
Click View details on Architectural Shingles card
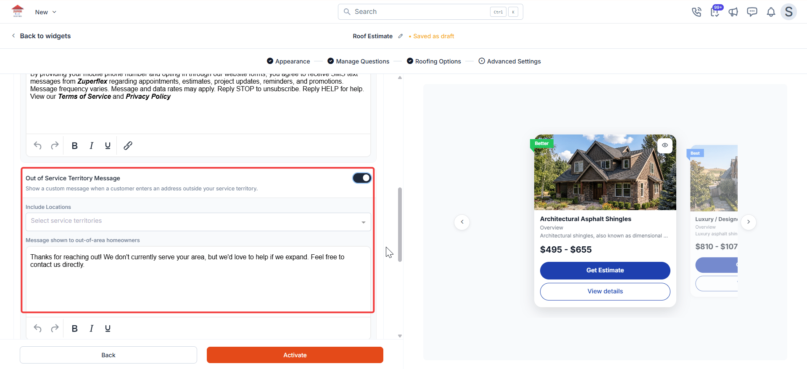coord(605,292)
